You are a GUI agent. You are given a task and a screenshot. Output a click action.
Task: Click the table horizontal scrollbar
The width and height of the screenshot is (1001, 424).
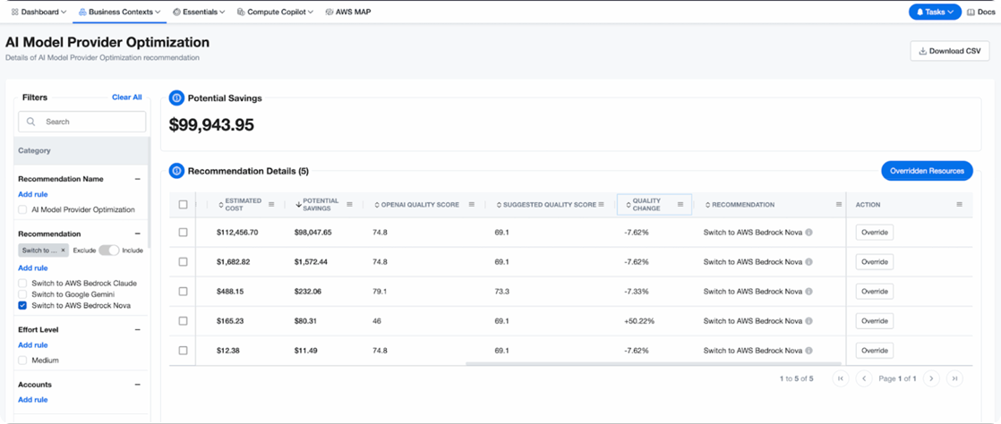654,364
